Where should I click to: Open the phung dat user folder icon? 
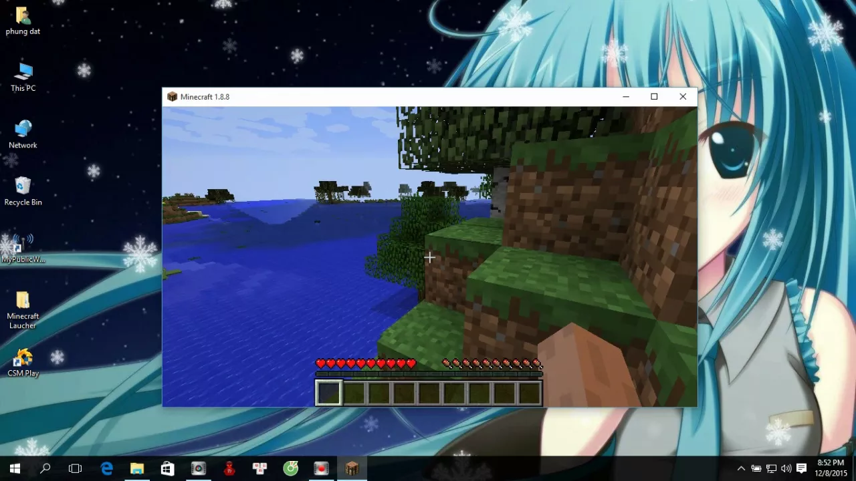23,21
